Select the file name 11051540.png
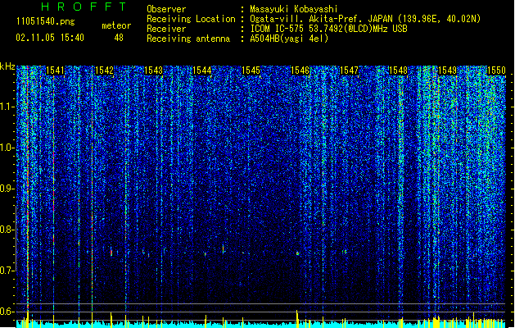515x328 pixels. pyautogui.click(x=46, y=21)
